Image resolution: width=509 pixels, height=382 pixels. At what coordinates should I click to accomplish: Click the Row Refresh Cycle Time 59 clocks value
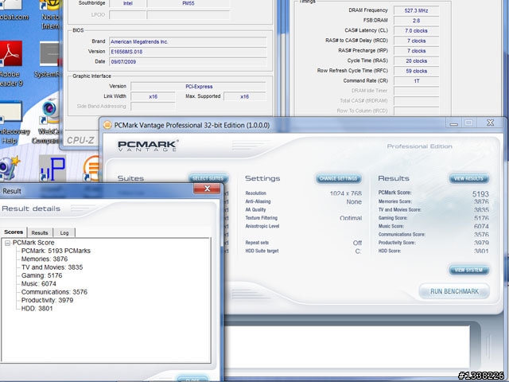tap(416, 71)
